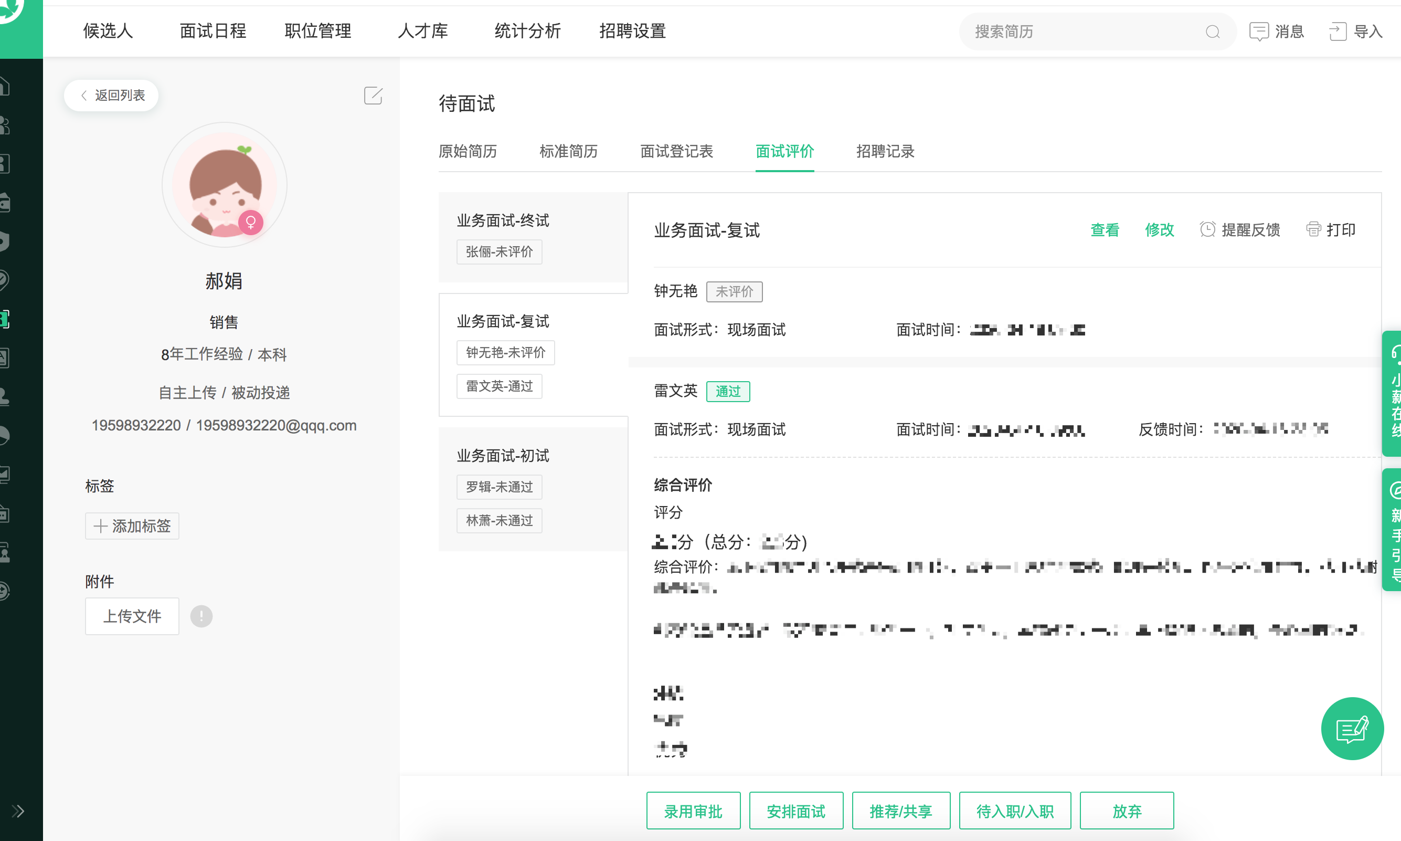The width and height of the screenshot is (1401, 841).
Task: Click 添加标签 to add a tag
Action: pyautogui.click(x=132, y=526)
